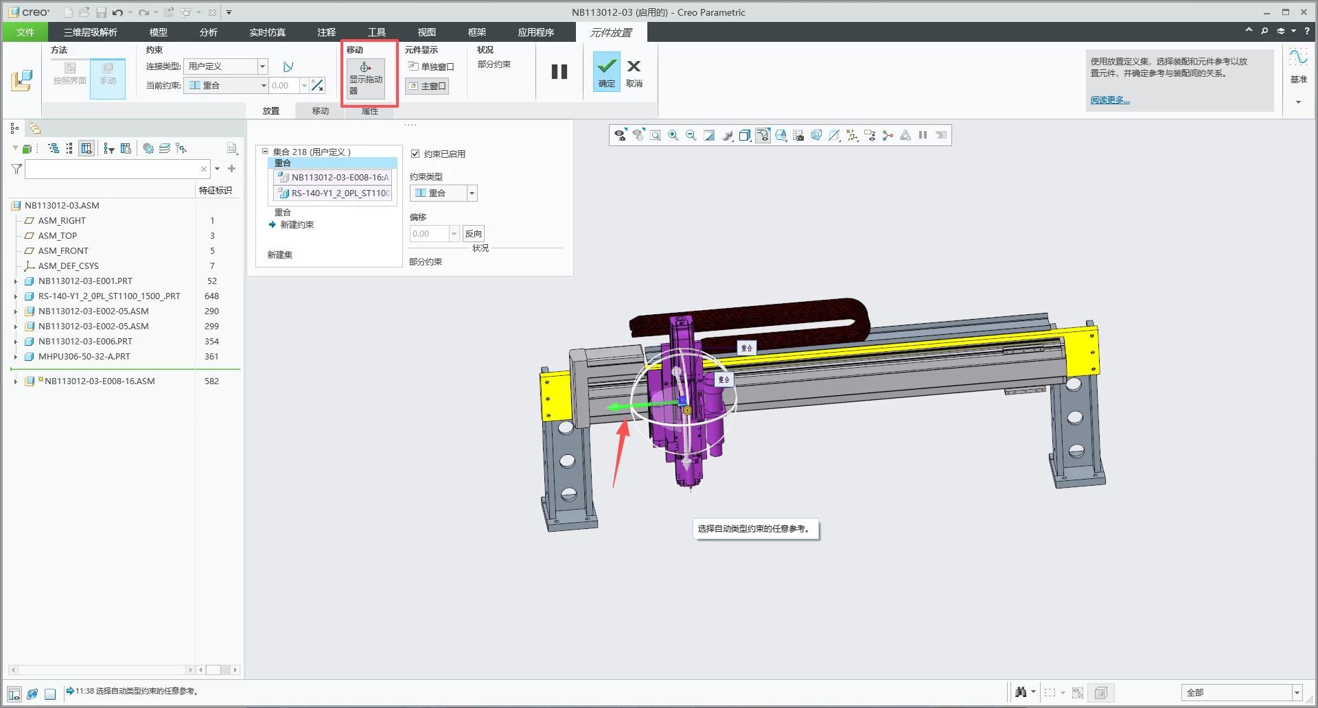The width and height of the screenshot is (1318, 708).
Task: Open the search filter options dropdown arrow
Action: (218, 168)
